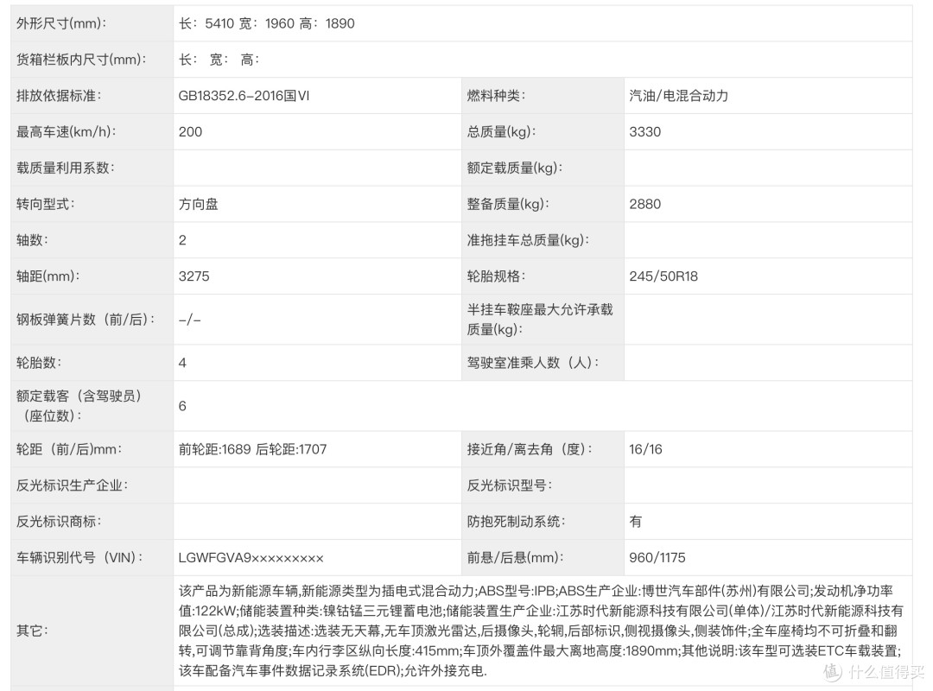Select wheelbase value 3275

(x=194, y=276)
